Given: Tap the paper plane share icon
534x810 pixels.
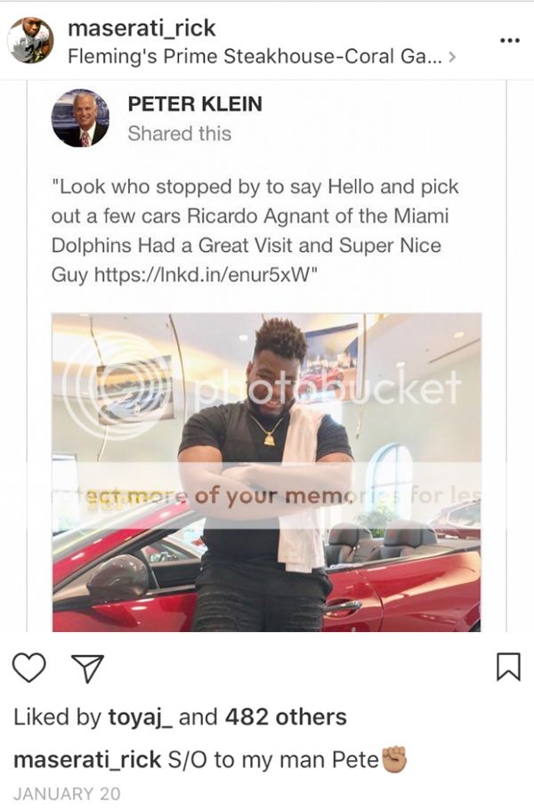Looking at the screenshot, I should [87, 668].
